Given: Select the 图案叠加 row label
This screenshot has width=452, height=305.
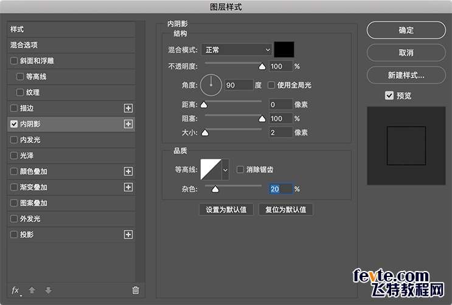Looking at the screenshot, I should [33, 203].
